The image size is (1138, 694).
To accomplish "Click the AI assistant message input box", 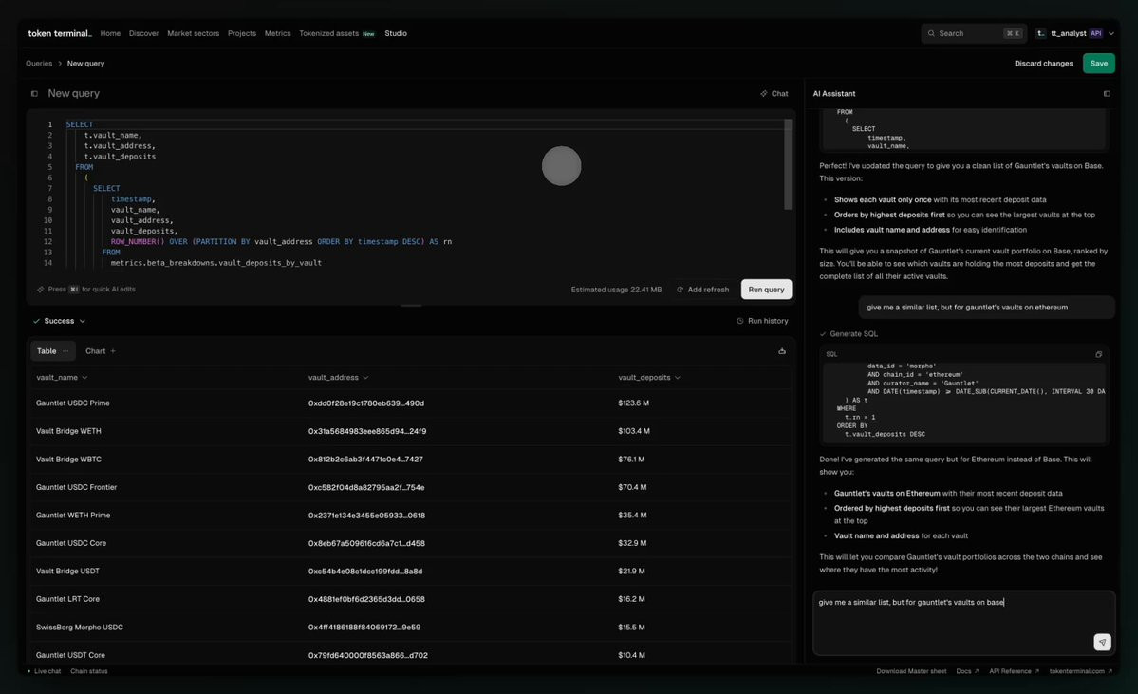I will pos(963,623).
